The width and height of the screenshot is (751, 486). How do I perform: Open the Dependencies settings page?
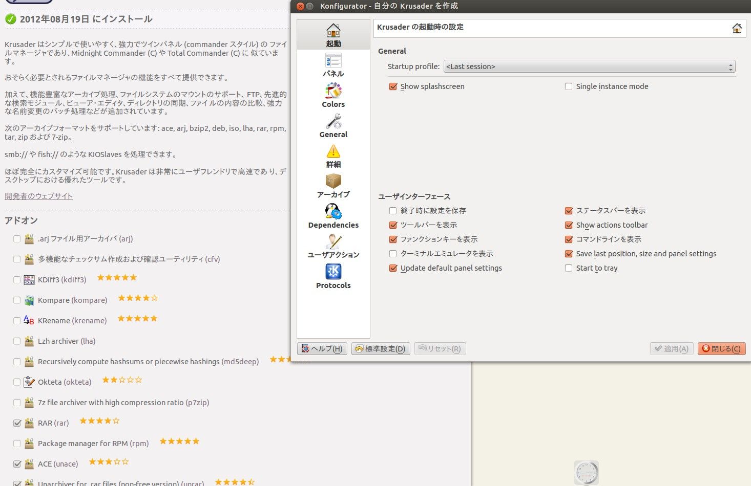[333, 216]
